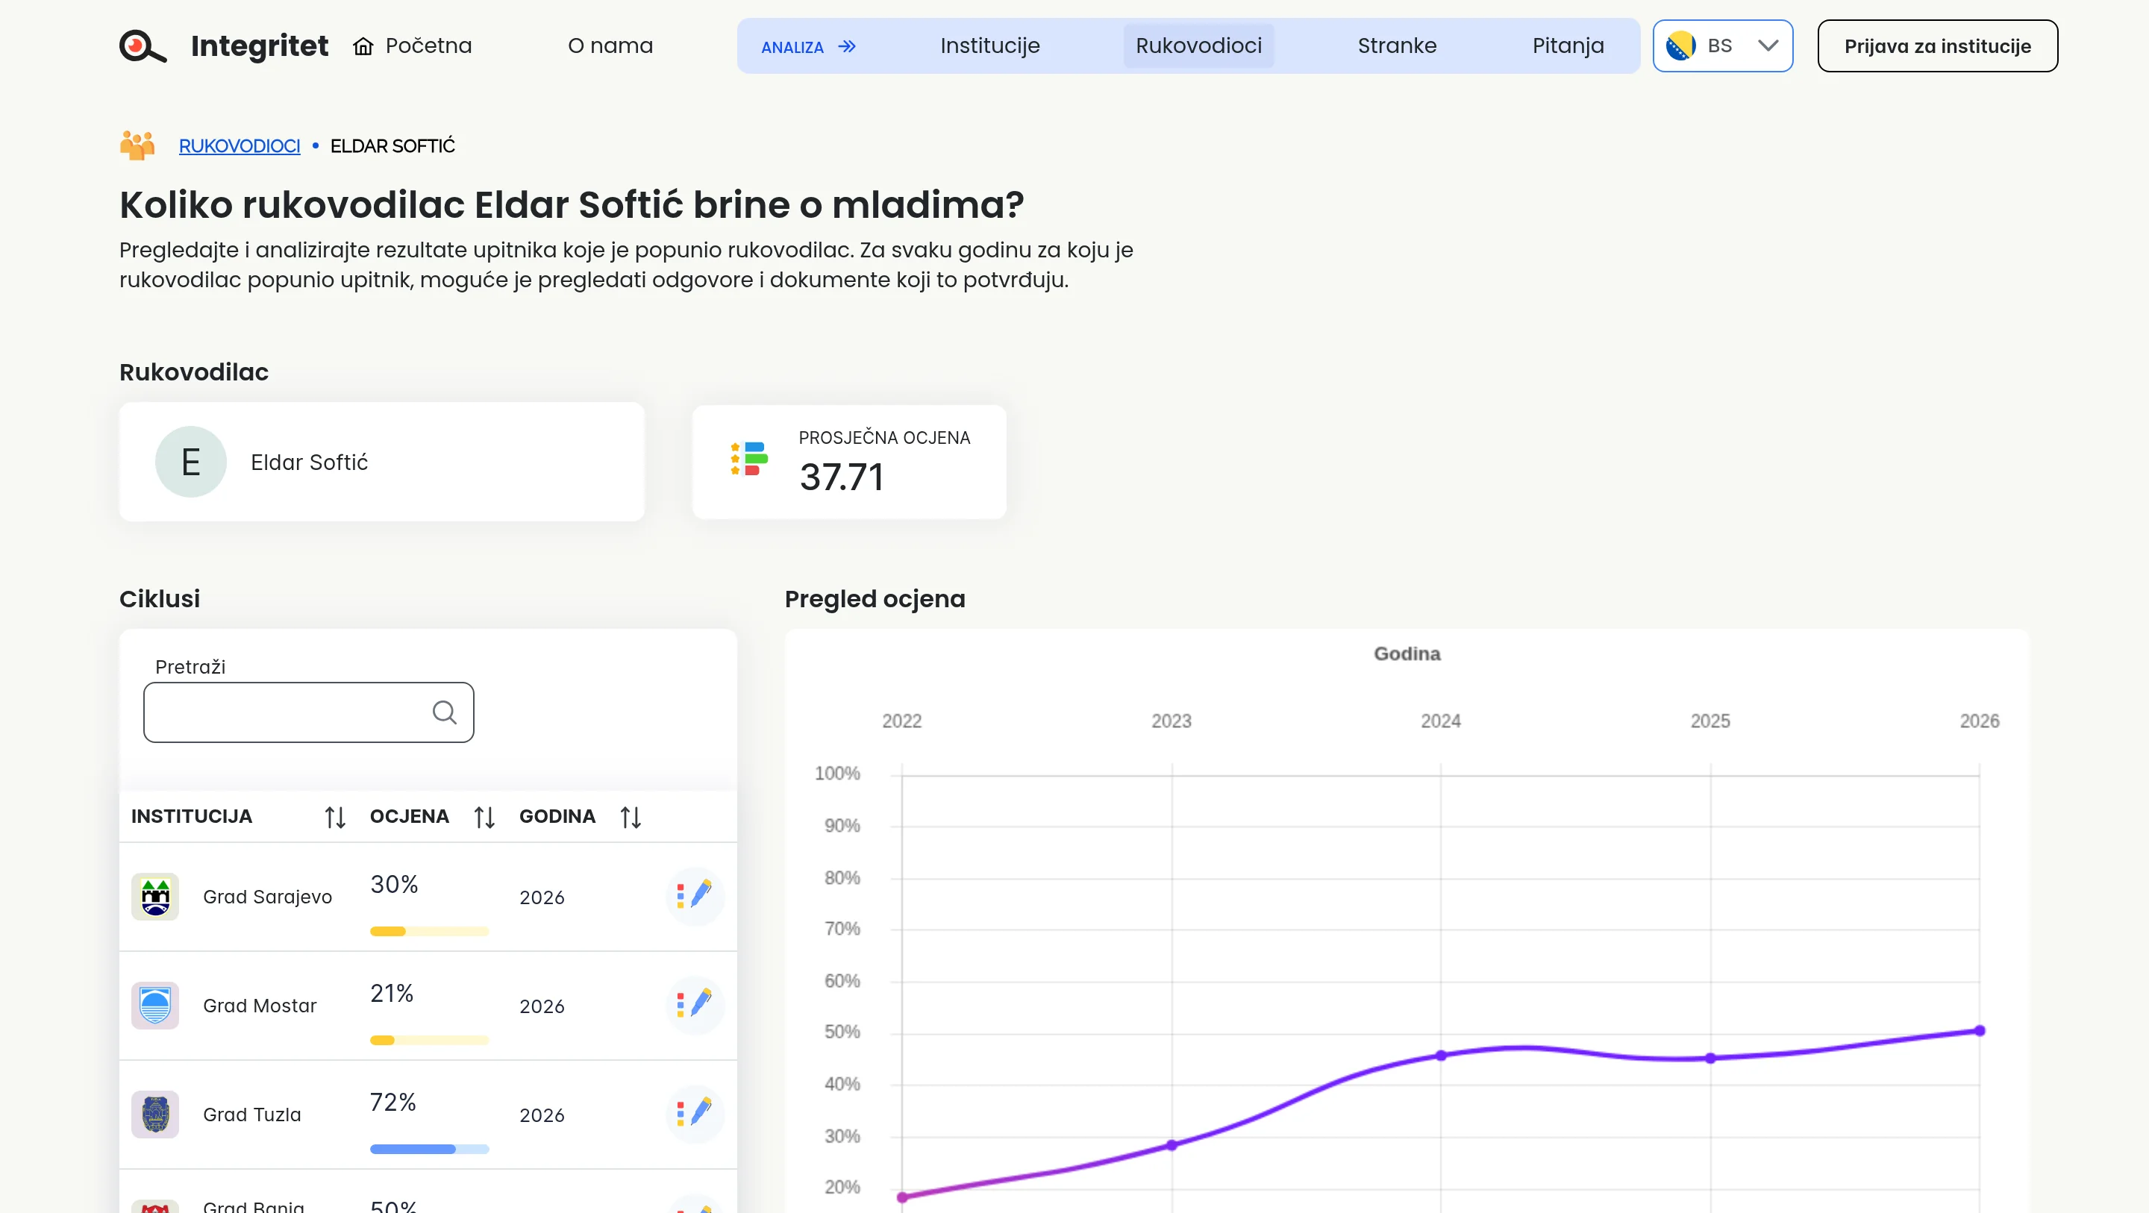This screenshot has width=2149, height=1213.
Task: Sort the table by Institucija column
Action: 335,818
